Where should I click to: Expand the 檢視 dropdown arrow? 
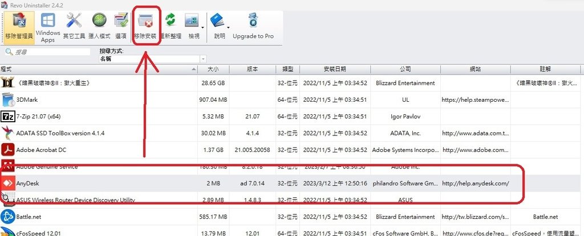tap(203, 27)
